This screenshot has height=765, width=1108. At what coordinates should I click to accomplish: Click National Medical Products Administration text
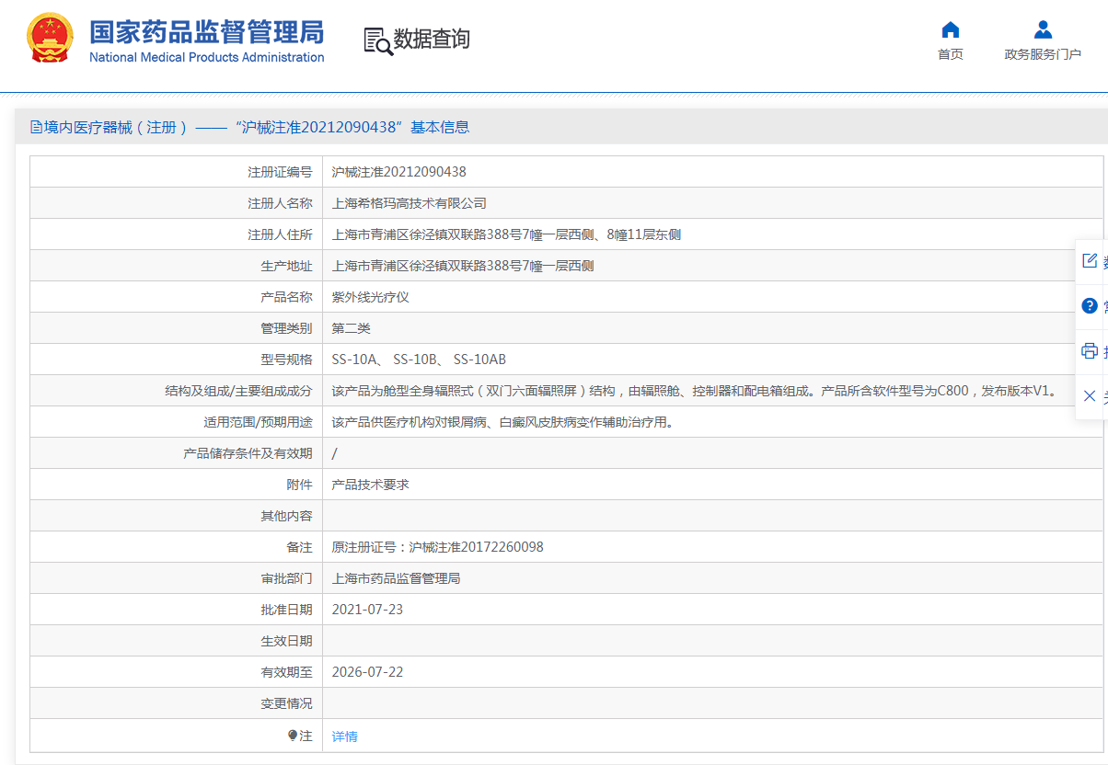[x=207, y=57]
